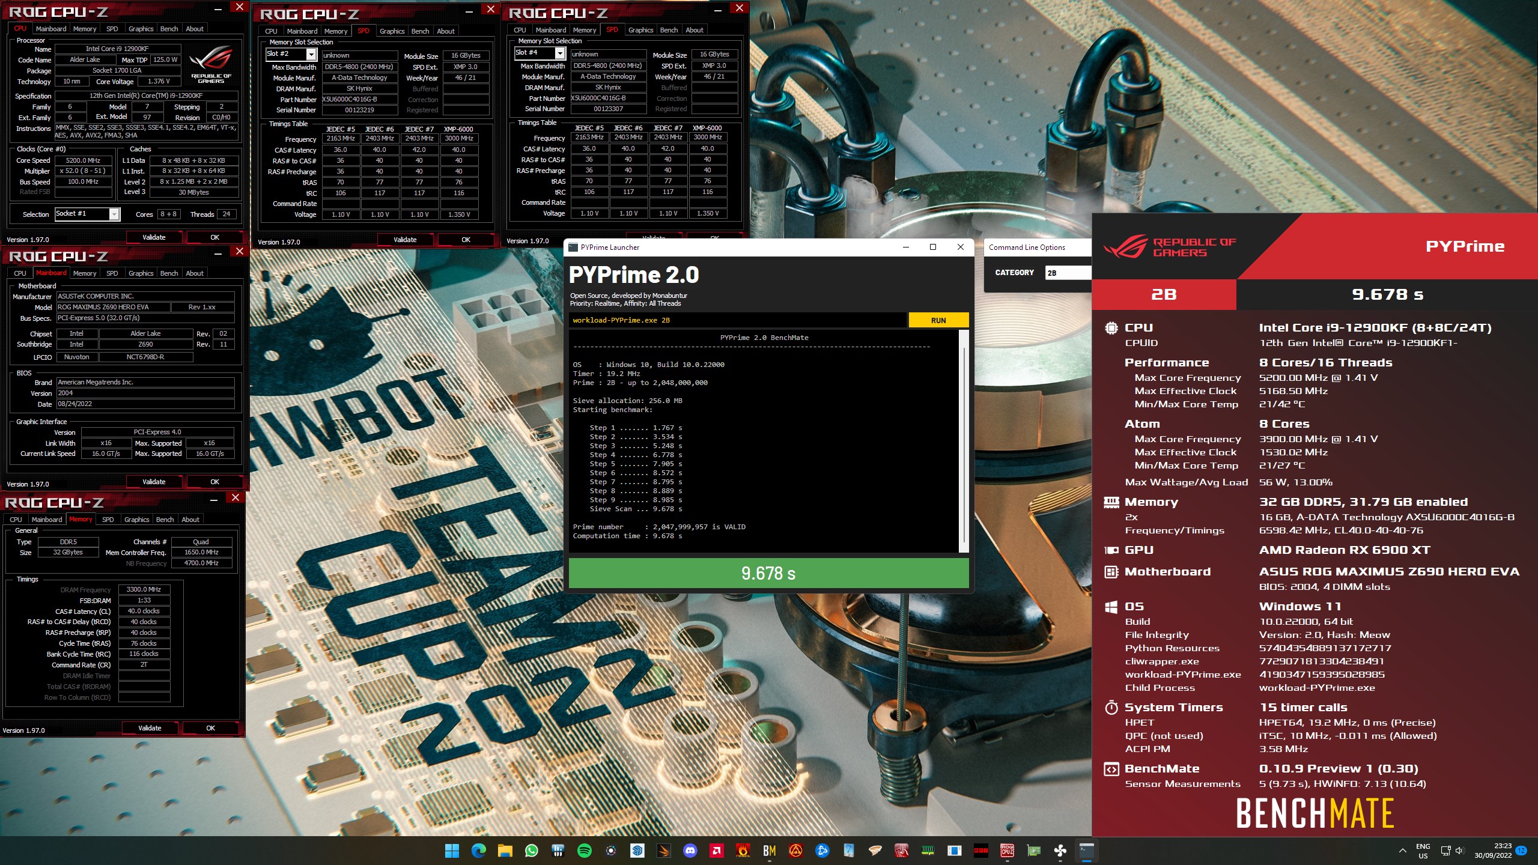The height and width of the screenshot is (865, 1538).
Task: Click the 2B category label in BenchMate panel
Action: [x=1164, y=294]
